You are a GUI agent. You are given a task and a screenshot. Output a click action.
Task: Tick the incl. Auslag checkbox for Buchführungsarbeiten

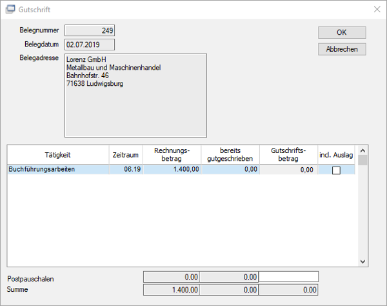pyautogui.click(x=336, y=170)
